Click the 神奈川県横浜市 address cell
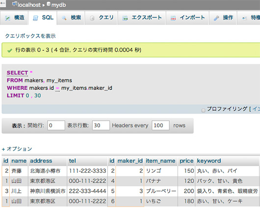The width and height of the screenshot is (260, 209). (48, 191)
